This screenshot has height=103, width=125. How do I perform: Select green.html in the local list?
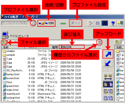[x=11, y=86]
